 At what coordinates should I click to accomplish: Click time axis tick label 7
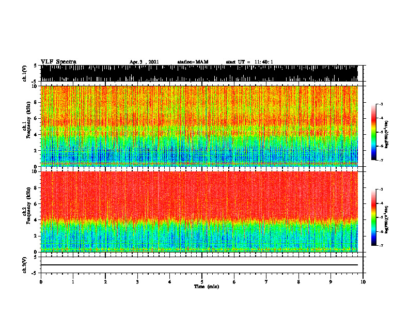pyautogui.click(x=266, y=282)
